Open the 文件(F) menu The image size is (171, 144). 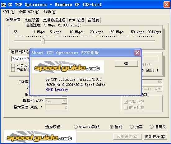(9, 12)
